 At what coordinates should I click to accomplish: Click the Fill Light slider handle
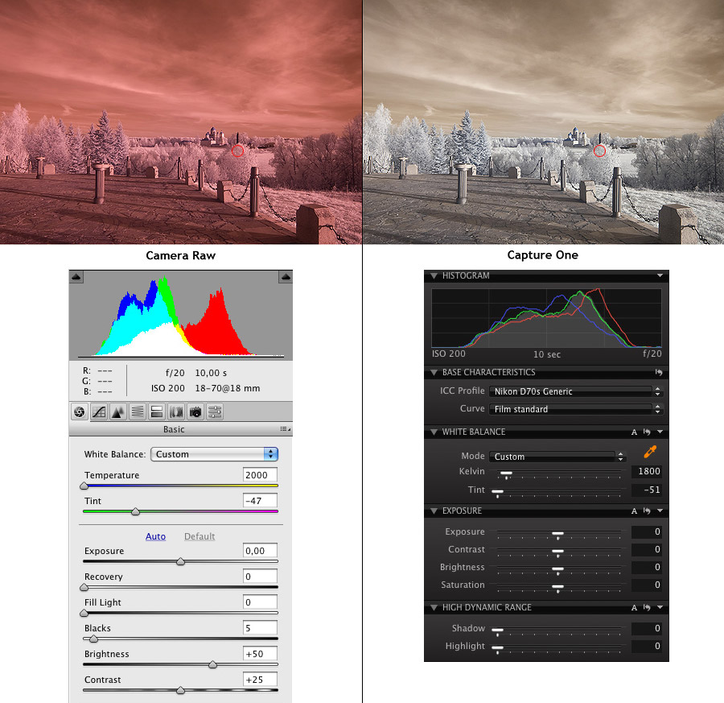[x=84, y=614]
